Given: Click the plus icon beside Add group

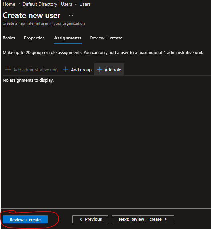Looking at the screenshot, I should [66, 69].
